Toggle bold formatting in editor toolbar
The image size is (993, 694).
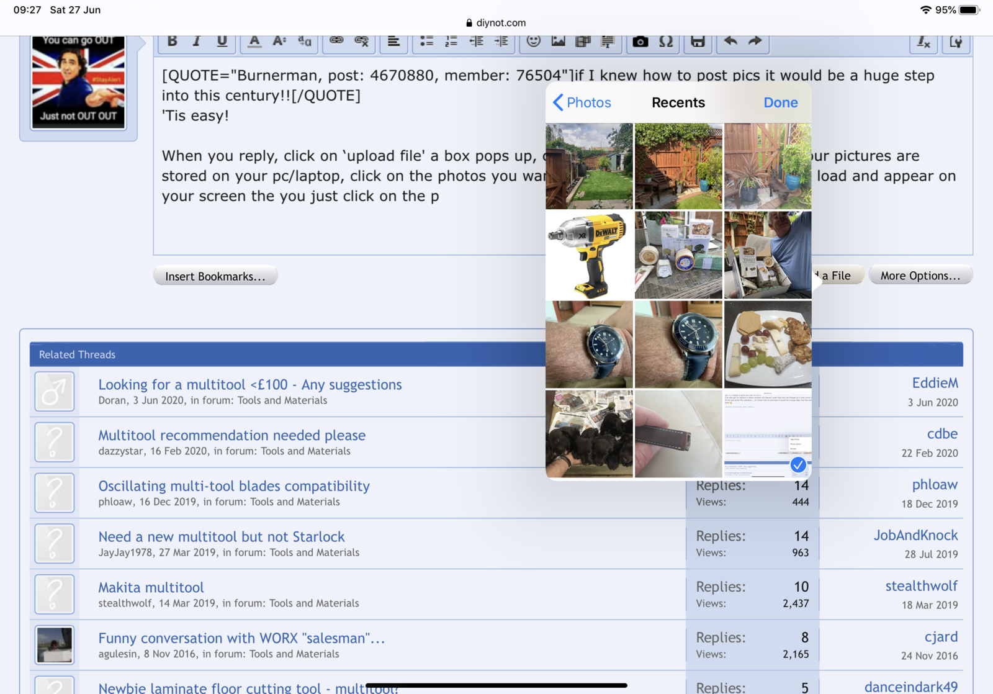pyautogui.click(x=173, y=42)
